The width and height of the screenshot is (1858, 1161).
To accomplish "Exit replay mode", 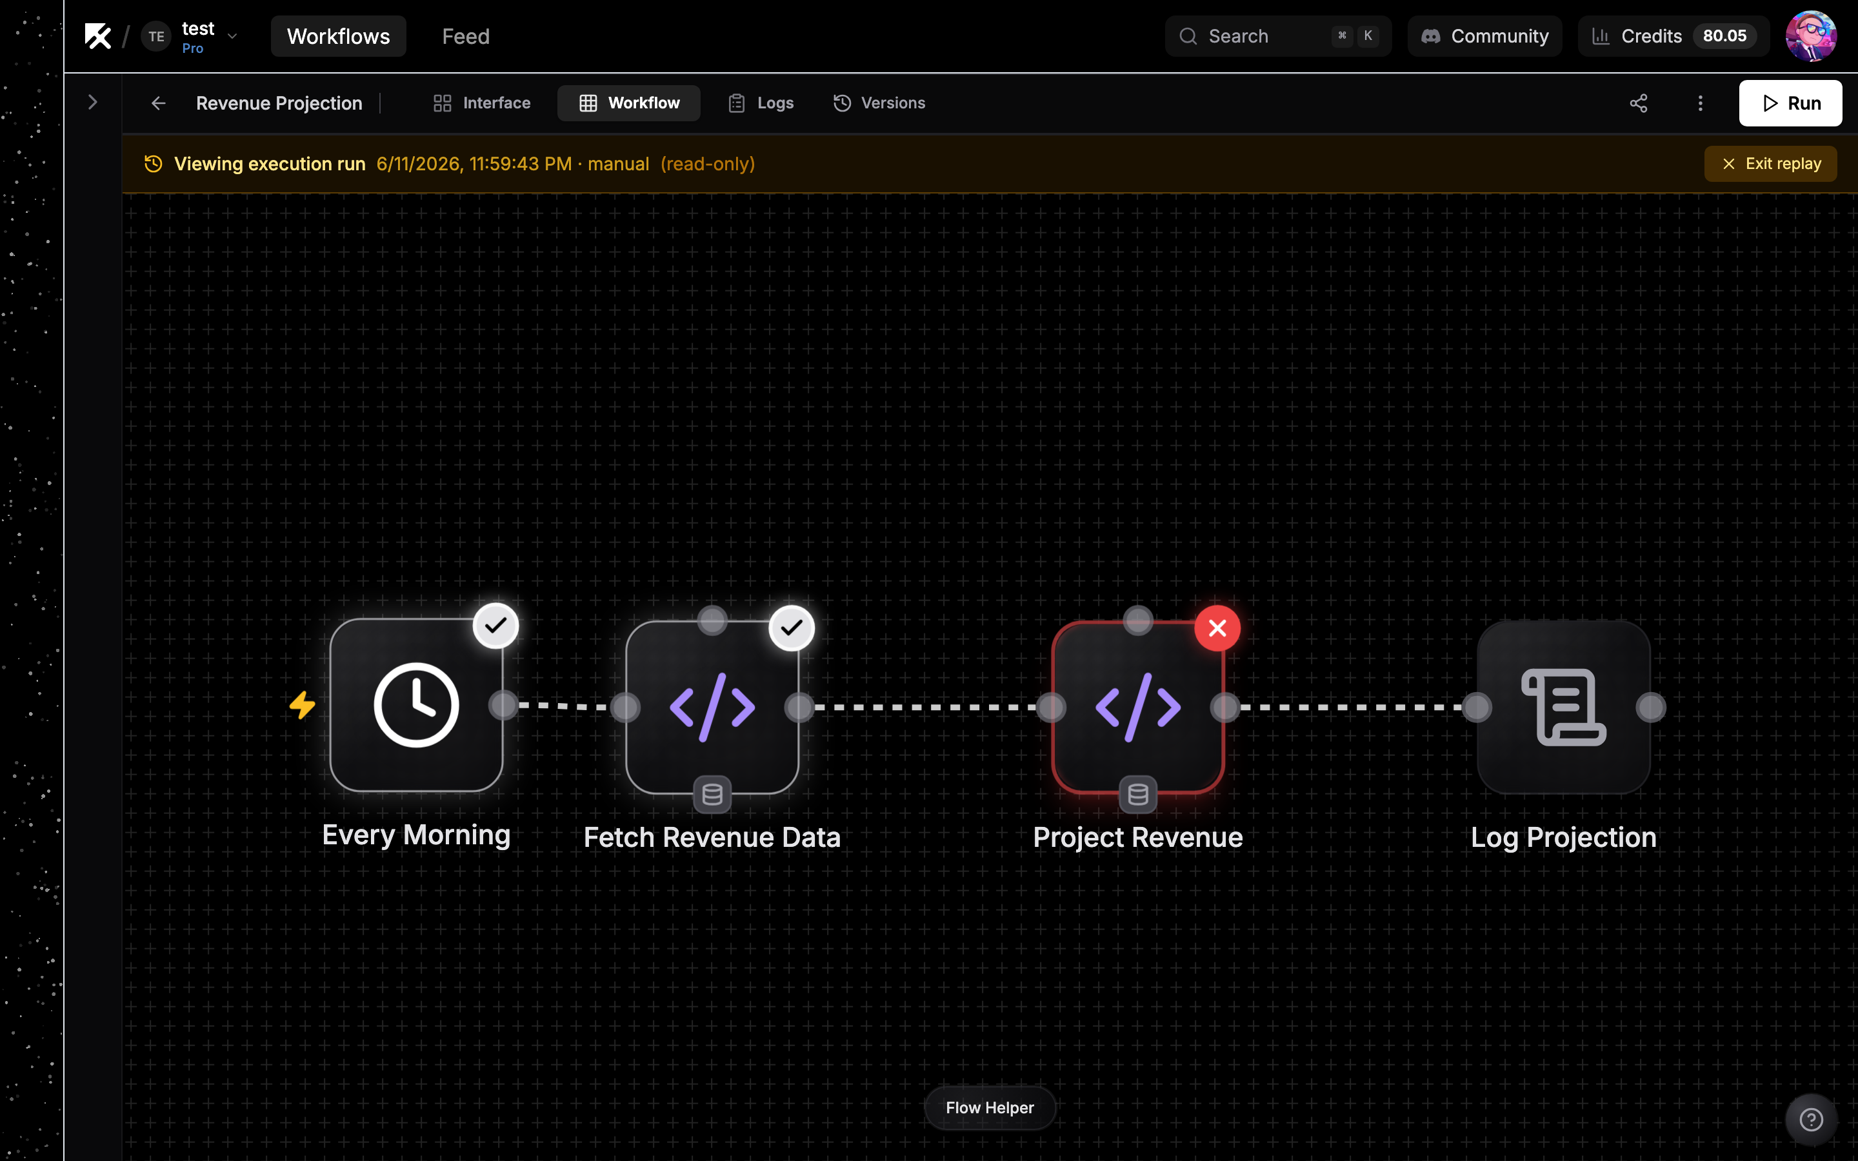I will (1770, 164).
